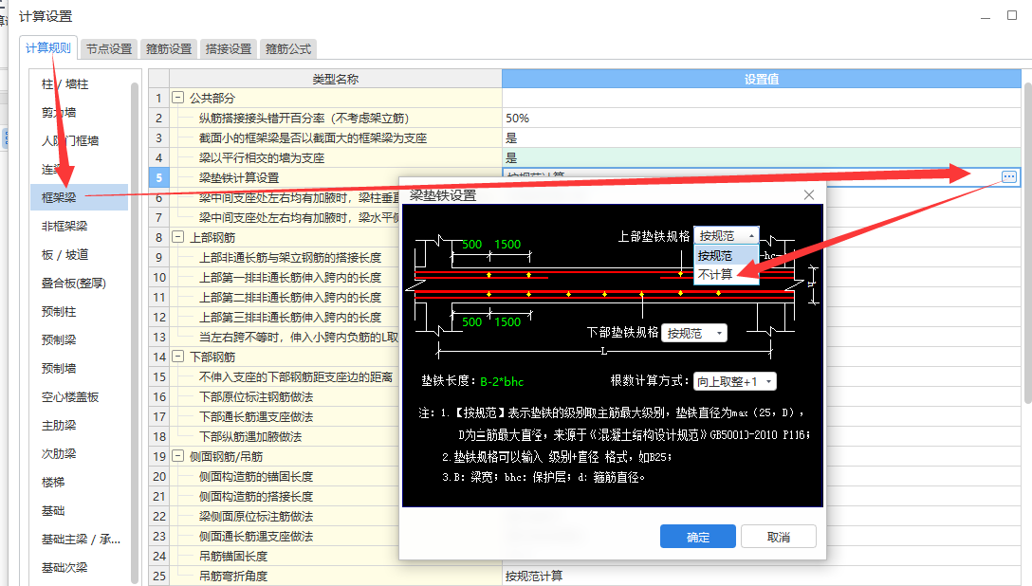Select 基础主梁 / 承... in the component list
Image resolution: width=1032 pixels, height=586 pixels.
(81, 540)
